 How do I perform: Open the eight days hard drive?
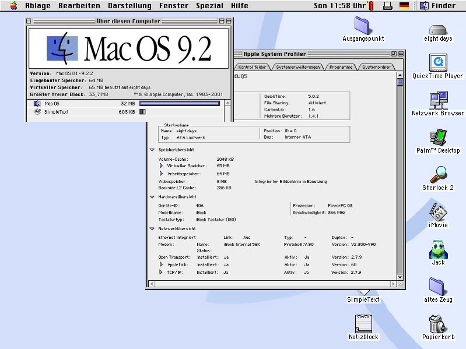437,29
